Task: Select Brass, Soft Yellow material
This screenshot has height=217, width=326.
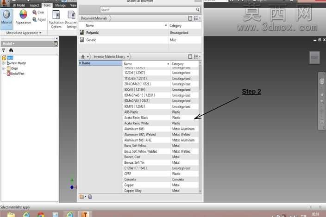Action: (x=161, y=146)
